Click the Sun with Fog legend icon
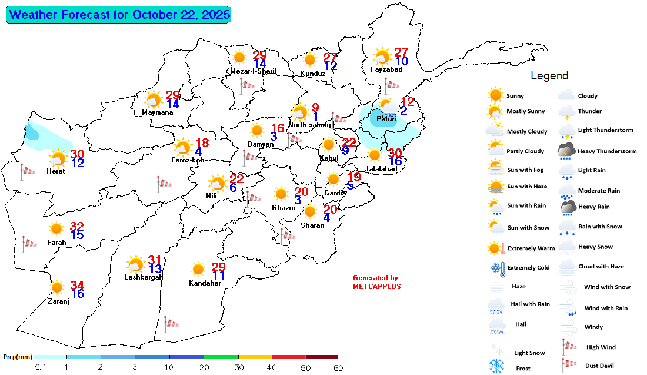Image resolution: width=647 pixels, height=375 pixels. 496,169
